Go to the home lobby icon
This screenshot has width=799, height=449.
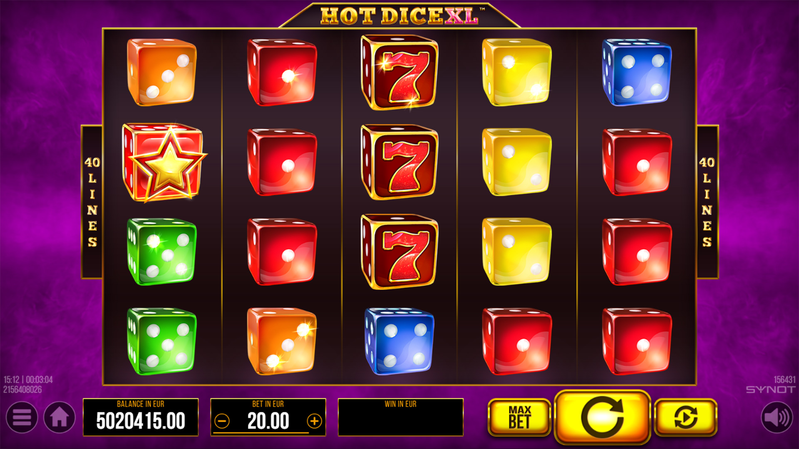coord(60,417)
